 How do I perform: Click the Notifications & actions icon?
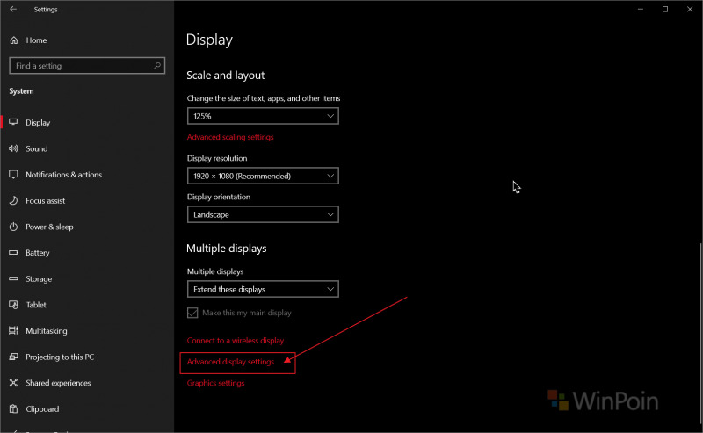click(13, 175)
